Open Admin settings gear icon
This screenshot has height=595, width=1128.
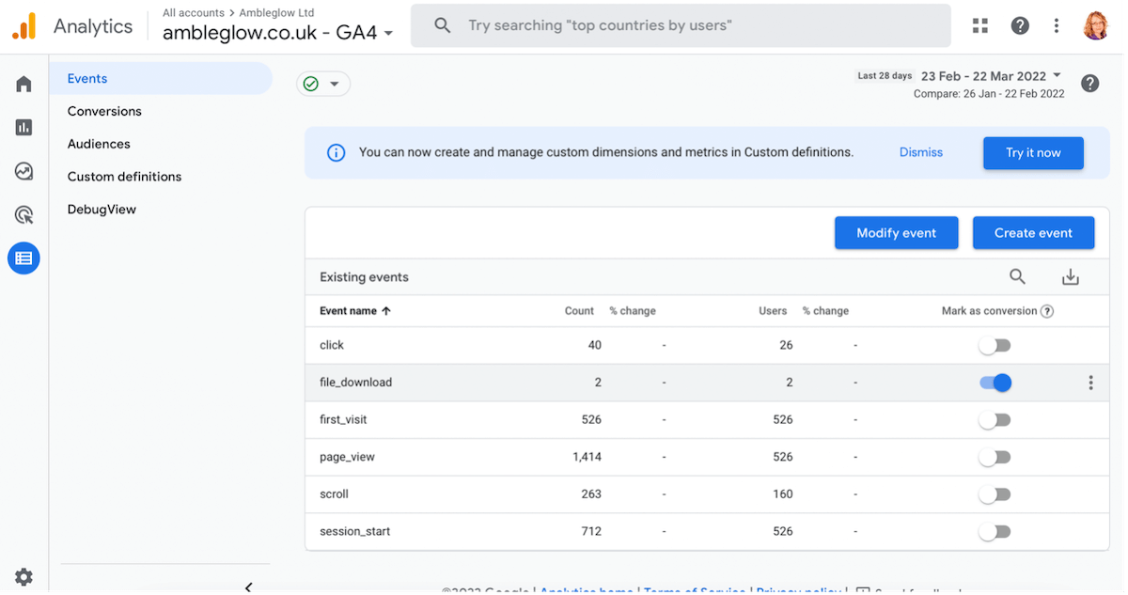(23, 577)
